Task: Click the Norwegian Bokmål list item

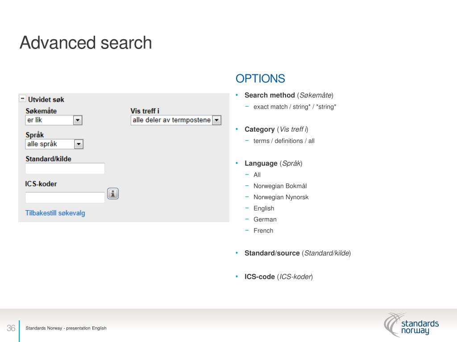Action: (x=280, y=186)
